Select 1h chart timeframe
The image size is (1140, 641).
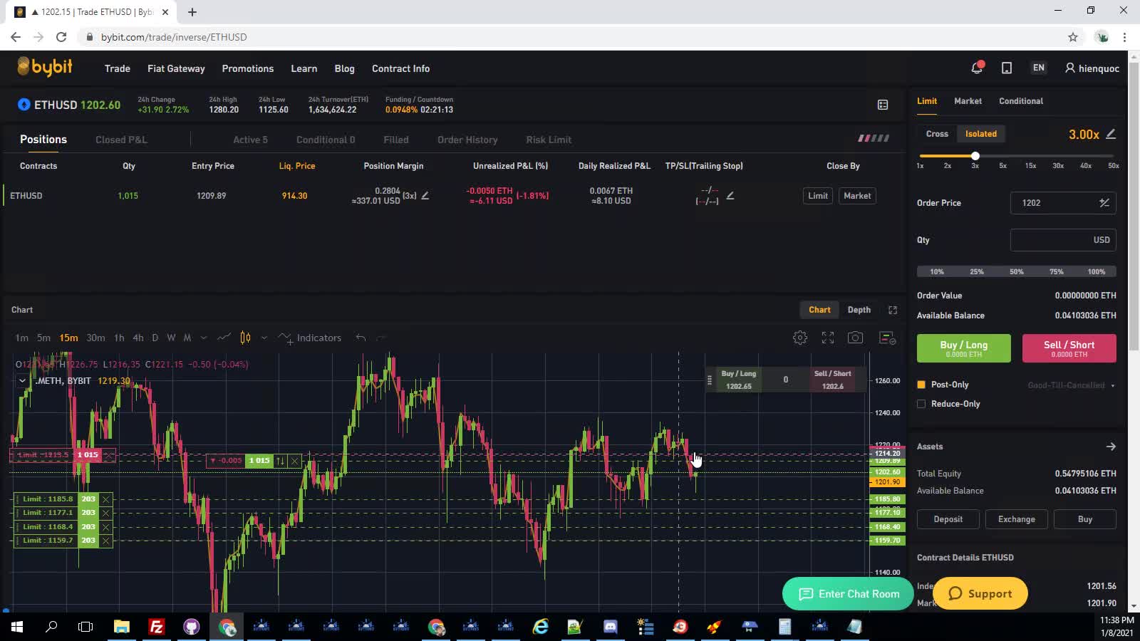pyautogui.click(x=119, y=338)
